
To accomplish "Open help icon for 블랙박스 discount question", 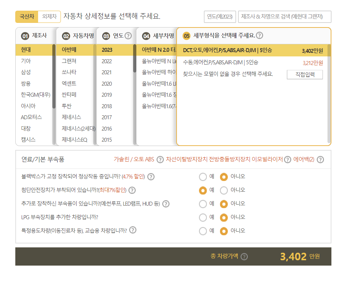I will click(151, 177).
